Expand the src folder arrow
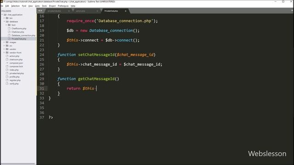The image size is (294, 165). click(4, 46)
